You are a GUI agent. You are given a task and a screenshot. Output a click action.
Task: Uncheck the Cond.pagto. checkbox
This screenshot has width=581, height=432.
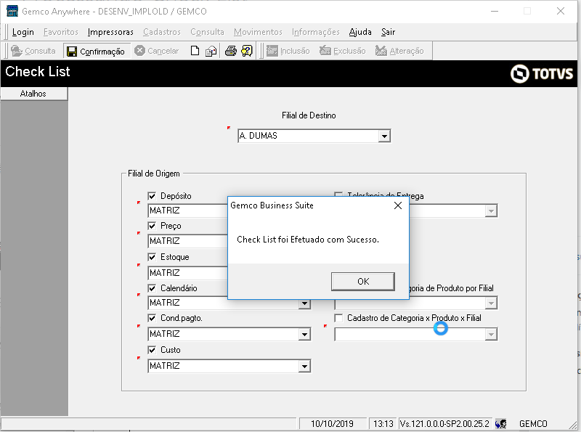[152, 318]
